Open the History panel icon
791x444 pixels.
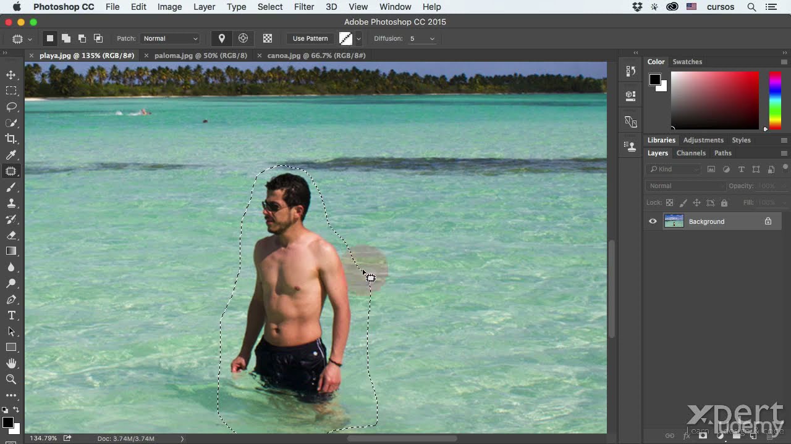click(630, 71)
